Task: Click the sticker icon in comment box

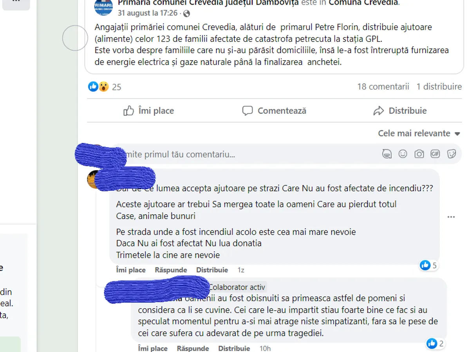Action: click(452, 154)
